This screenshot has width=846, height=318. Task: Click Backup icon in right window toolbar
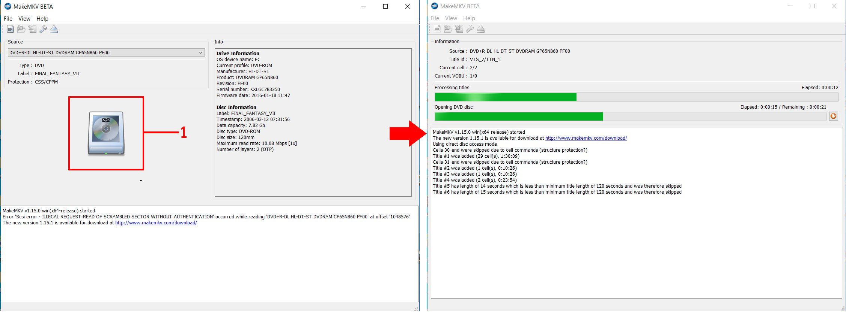pos(459,29)
